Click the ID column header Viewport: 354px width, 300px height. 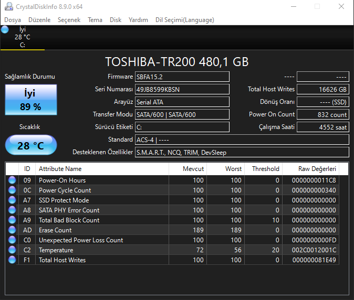(27, 169)
